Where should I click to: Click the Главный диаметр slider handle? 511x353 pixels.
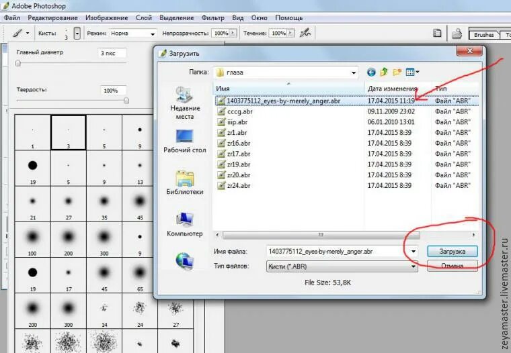[18, 63]
